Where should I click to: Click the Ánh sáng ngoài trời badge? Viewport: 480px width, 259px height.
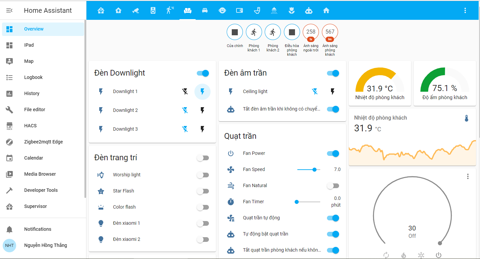(x=311, y=32)
